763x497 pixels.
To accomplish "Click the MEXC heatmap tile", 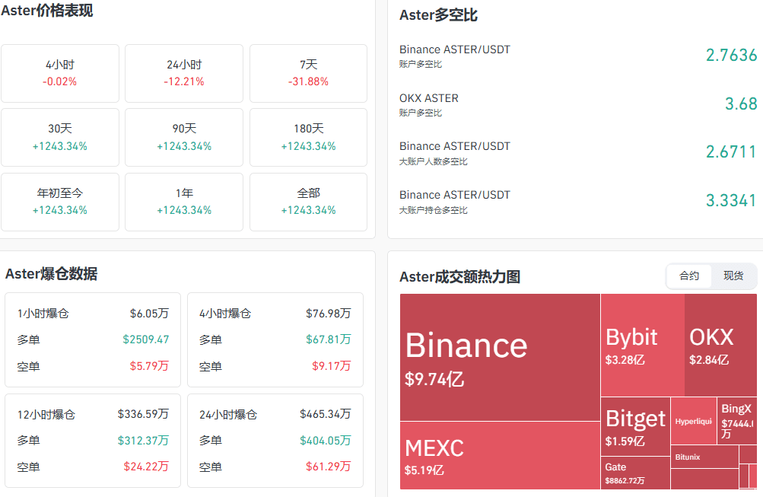I will 500,455.
